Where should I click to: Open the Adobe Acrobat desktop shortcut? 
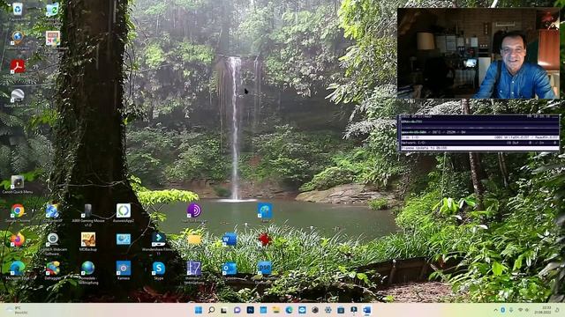tap(18, 67)
